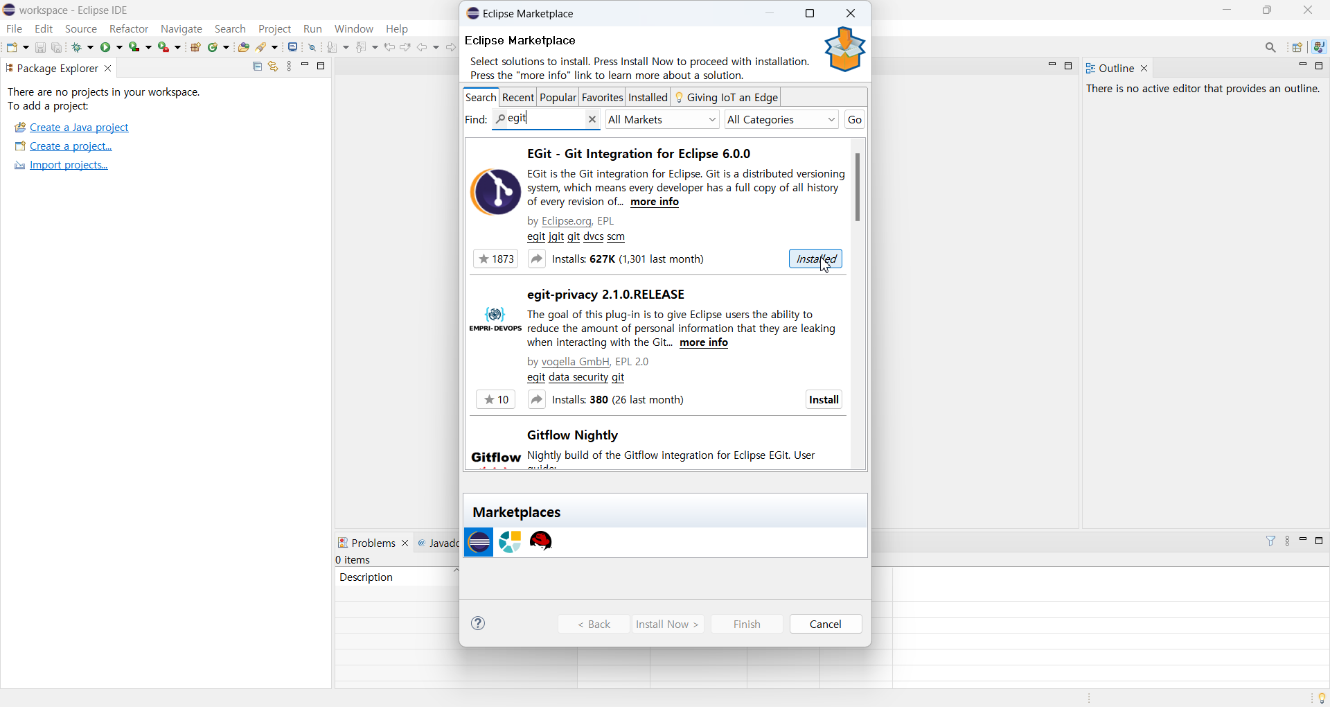
Task: Open the All Markets dropdown
Action: tap(663, 120)
